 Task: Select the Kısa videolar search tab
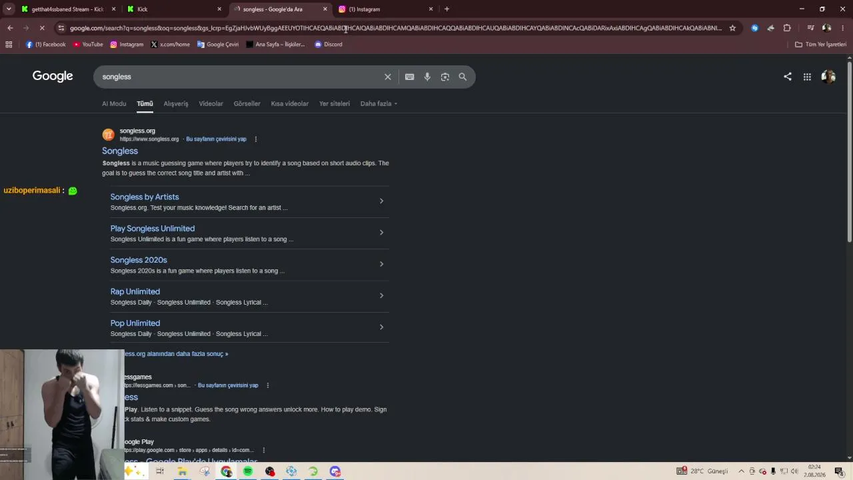coord(290,104)
